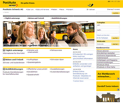Select the Reisen und Freizeit main navigation tab
This screenshot has height=105, width=123.
pyautogui.click(x=36, y=18)
